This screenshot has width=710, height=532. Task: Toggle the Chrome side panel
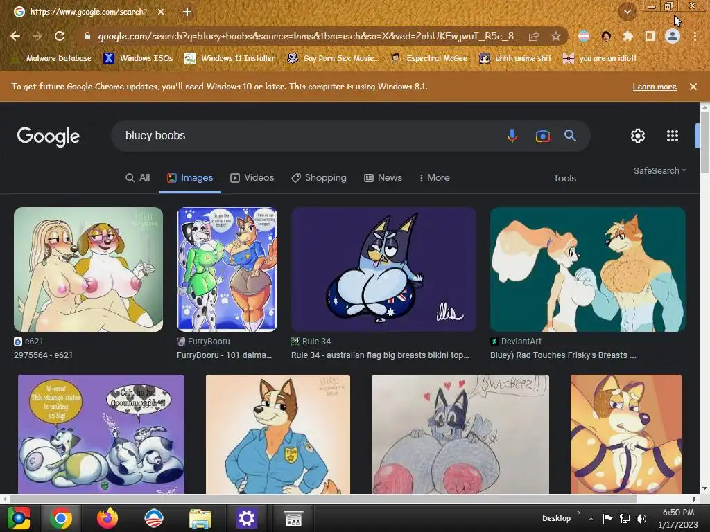pos(650,36)
